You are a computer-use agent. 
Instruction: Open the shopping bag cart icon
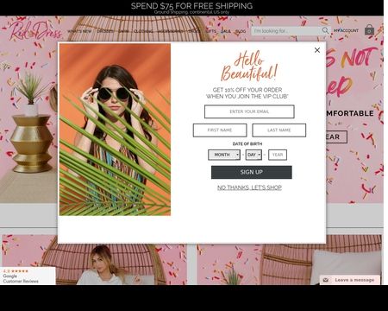pyautogui.click(x=369, y=29)
